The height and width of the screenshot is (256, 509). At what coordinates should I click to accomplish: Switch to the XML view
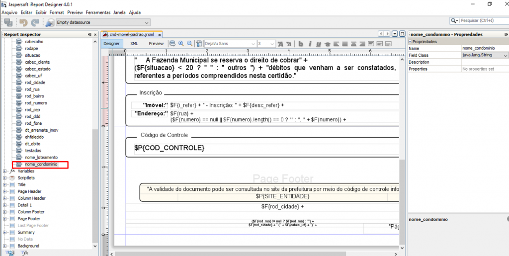click(x=134, y=43)
